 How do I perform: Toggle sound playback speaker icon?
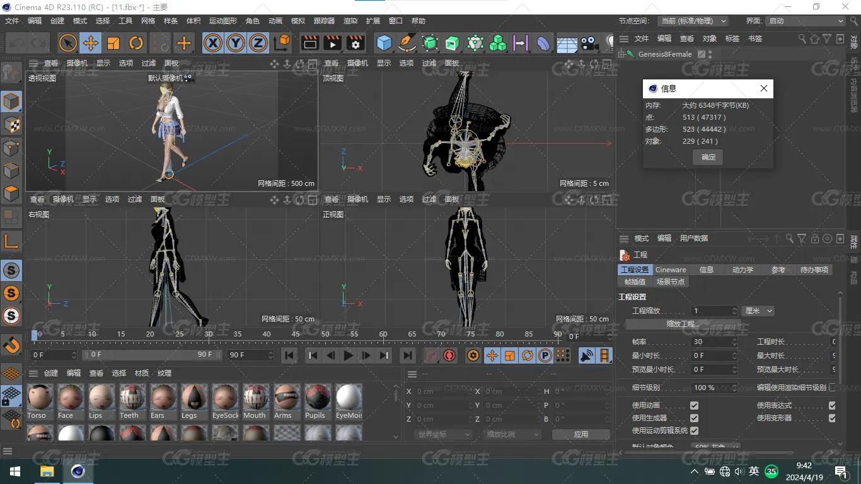[x=587, y=355]
